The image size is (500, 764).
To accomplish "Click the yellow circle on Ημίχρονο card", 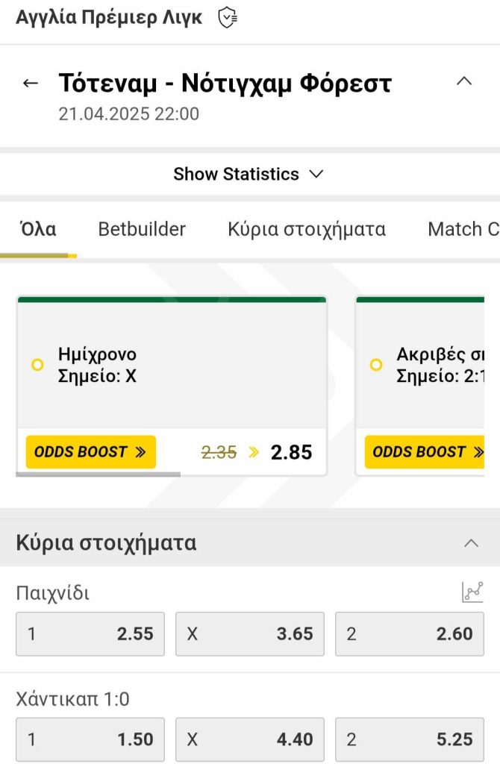I will [x=37, y=365].
